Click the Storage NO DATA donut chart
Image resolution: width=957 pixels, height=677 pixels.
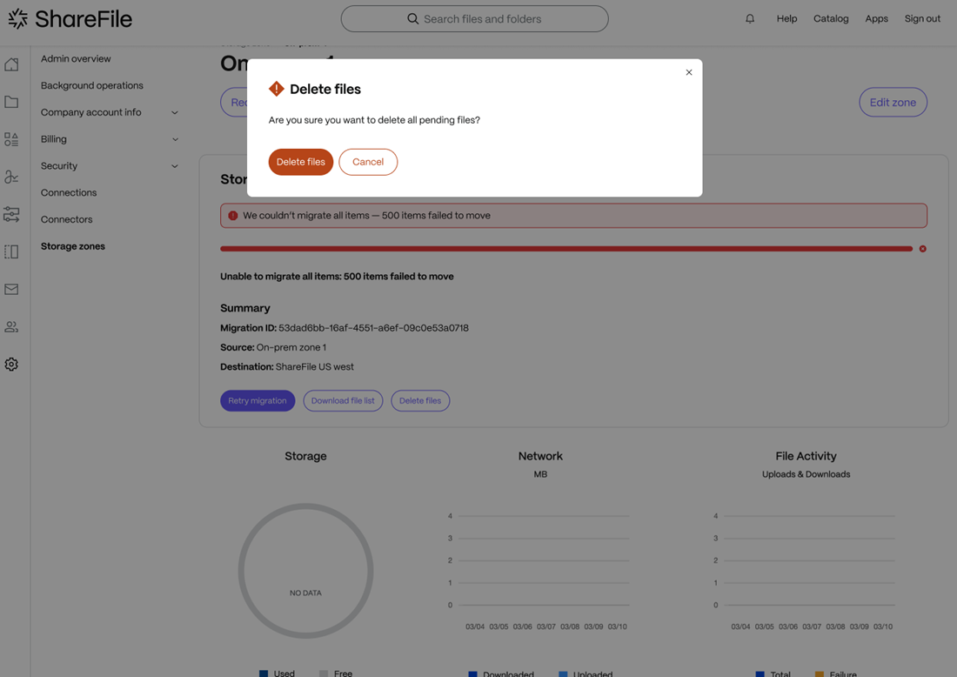coord(305,571)
